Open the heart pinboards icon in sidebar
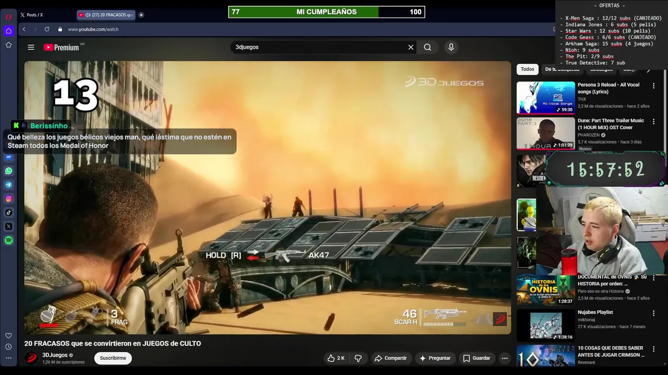668x375 pixels. point(9,335)
